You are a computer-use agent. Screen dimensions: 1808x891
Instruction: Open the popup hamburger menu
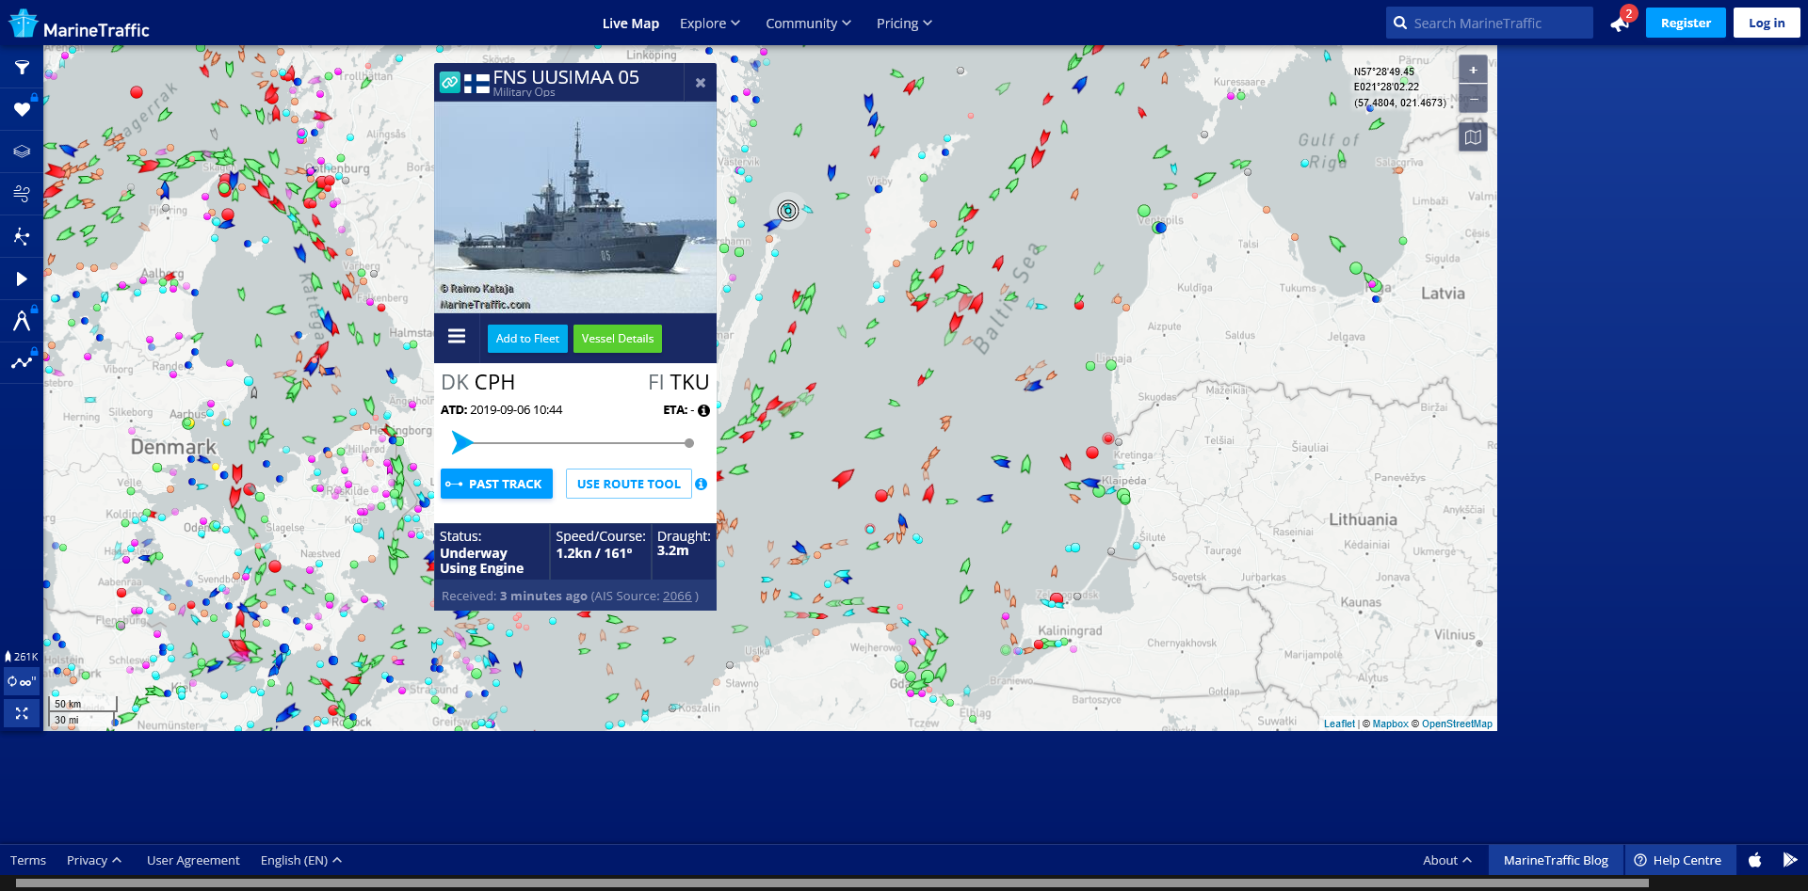[457, 337]
